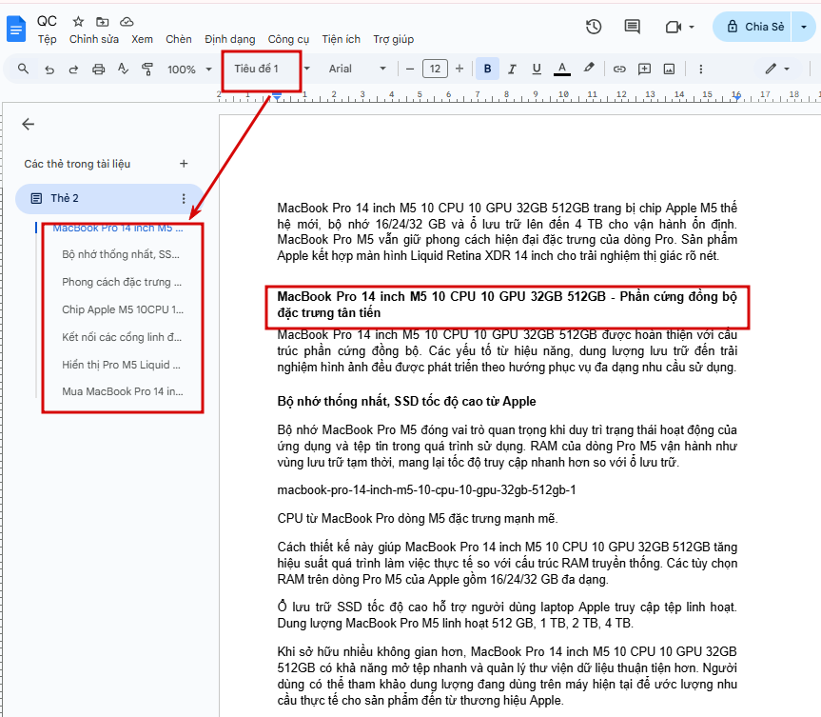Click the right indent marker on ruler
The height and width of the screenshot is (717, 821).
click(736, 97)
